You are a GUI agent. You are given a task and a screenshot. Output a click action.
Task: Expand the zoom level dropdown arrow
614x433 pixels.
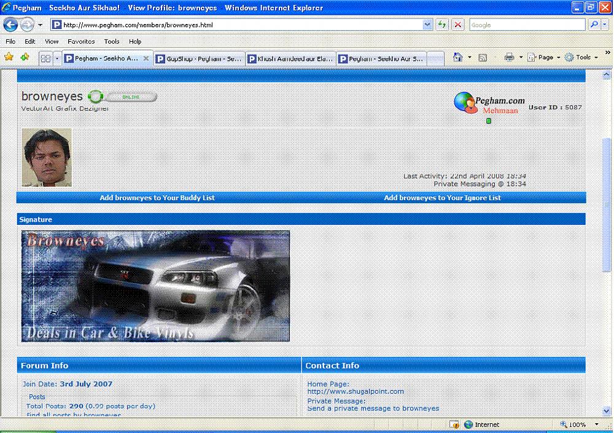[597, 424]
